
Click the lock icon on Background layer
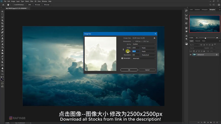point(217,55)
